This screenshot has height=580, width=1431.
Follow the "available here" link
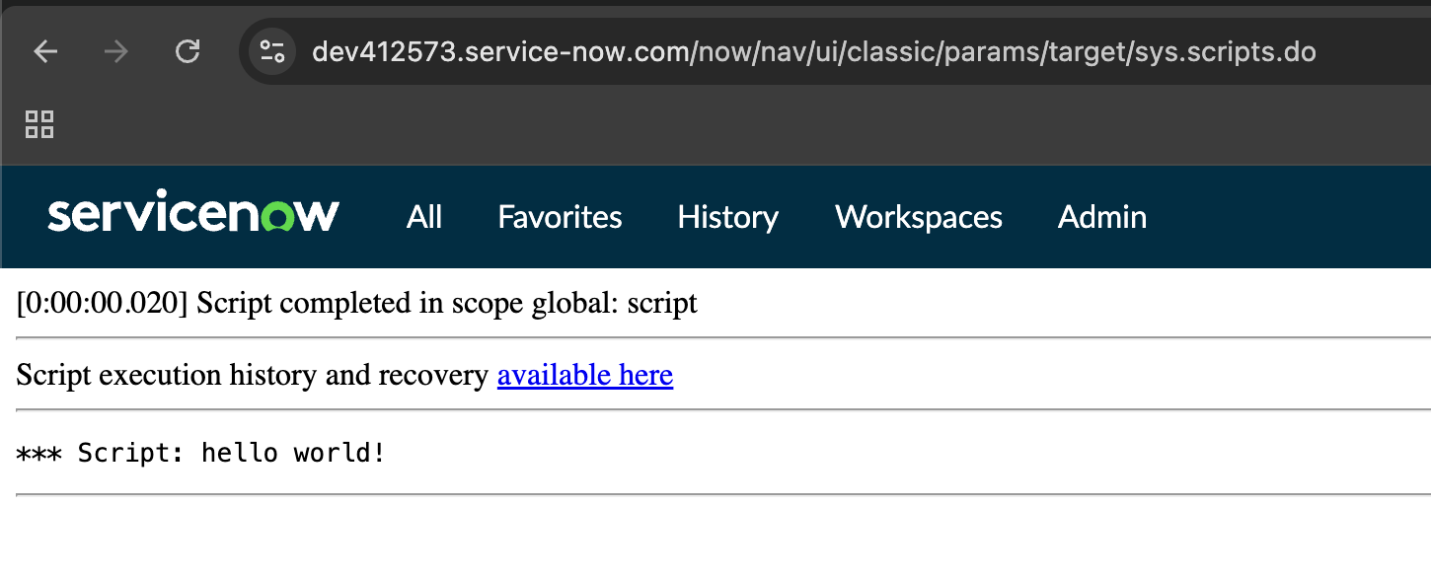585,375
